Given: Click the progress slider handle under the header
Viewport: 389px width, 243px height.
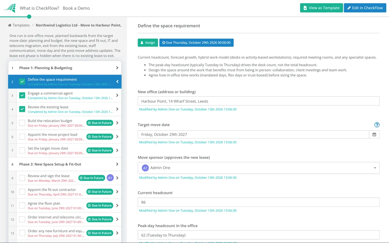Looking at the screenshot, I should 29,17.
